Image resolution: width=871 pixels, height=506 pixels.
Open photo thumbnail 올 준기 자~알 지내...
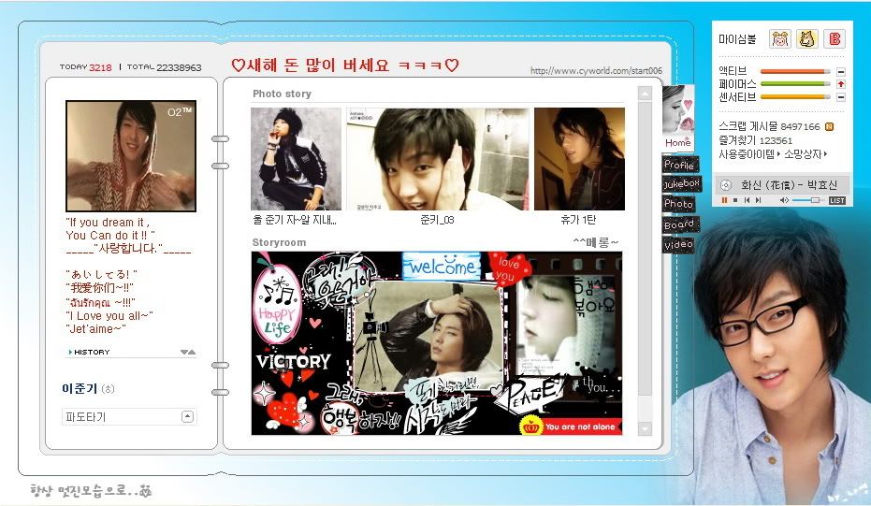pos(296,159)
